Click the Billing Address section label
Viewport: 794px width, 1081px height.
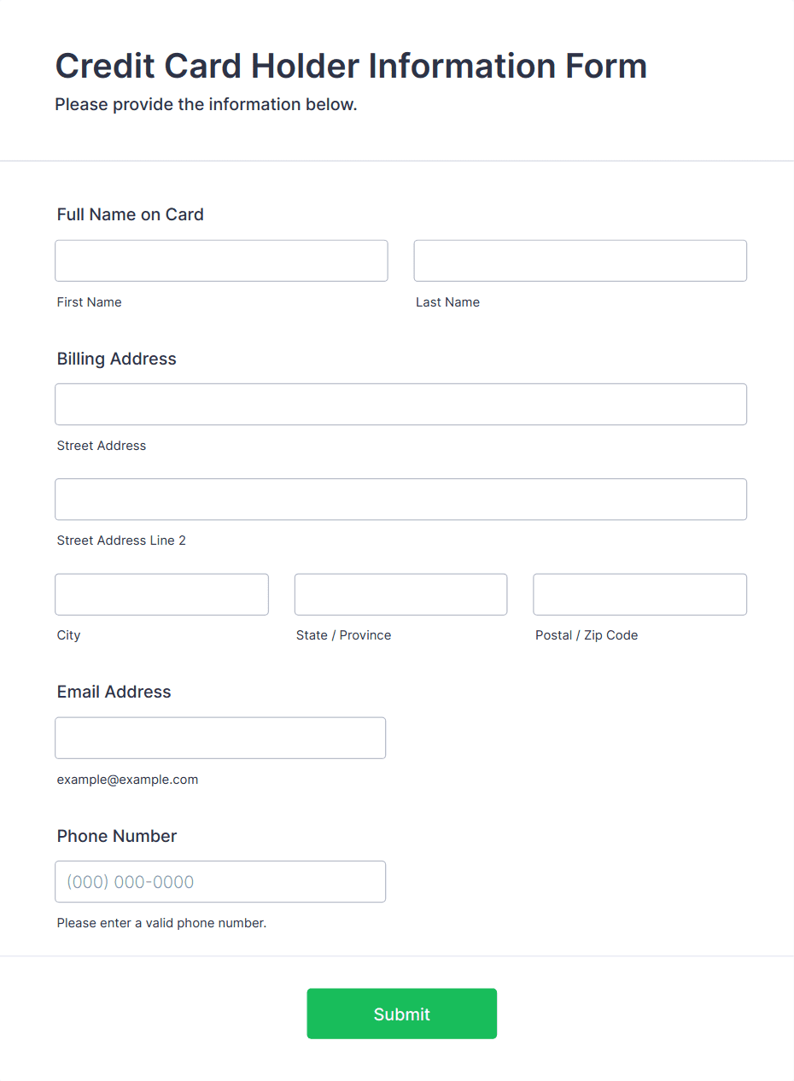[117, 359]
